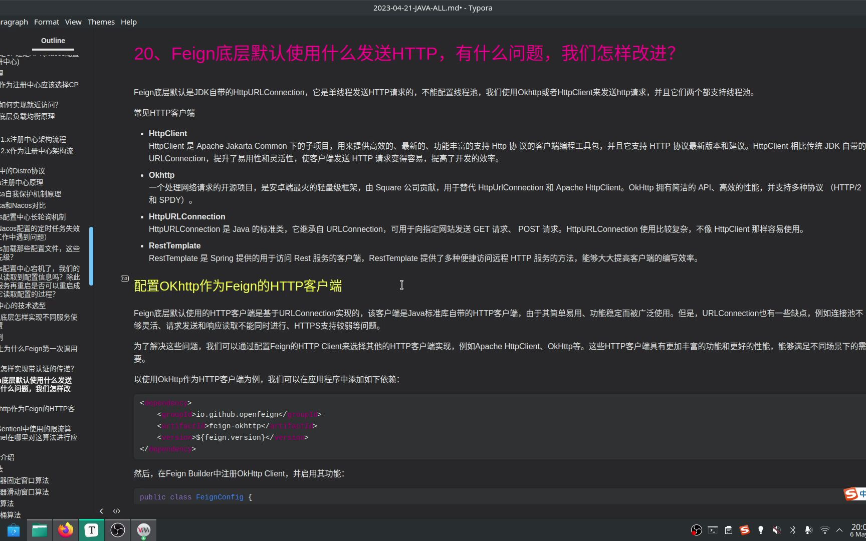Open Discover software store in taskbar
The width and height of the screenshot is (866, 541).
(x=14, y=530)
